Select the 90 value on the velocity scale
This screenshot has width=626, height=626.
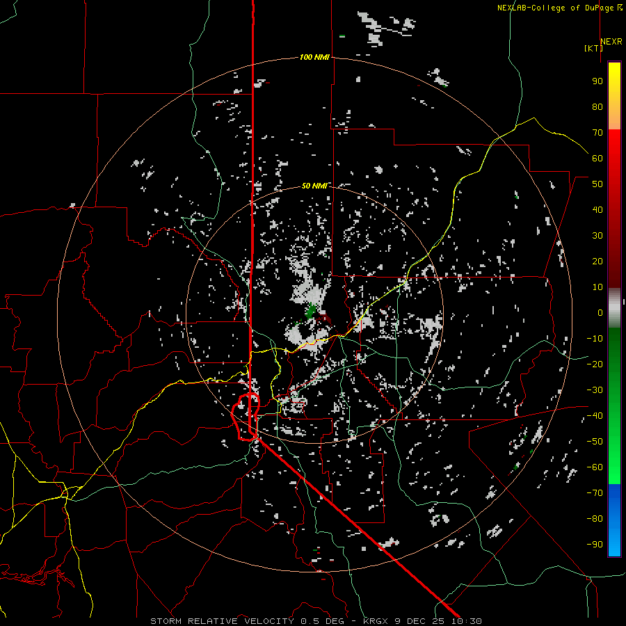(597, 81)
